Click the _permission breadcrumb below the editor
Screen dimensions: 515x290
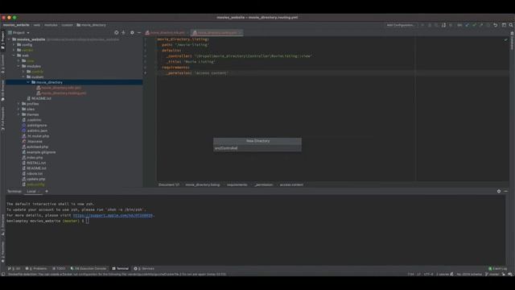(263, 184)
